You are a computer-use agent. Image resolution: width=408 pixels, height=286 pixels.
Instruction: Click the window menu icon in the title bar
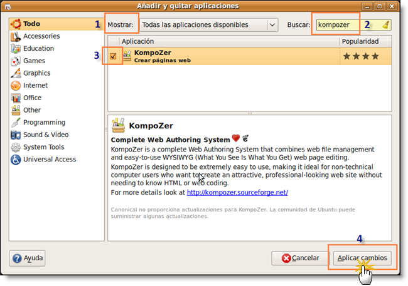(8, 6)
